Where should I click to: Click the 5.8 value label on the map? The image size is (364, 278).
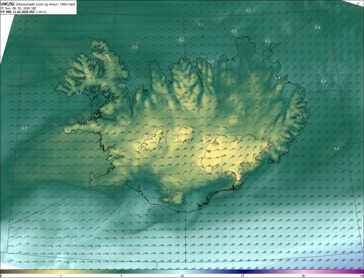[x=317, y=28]
